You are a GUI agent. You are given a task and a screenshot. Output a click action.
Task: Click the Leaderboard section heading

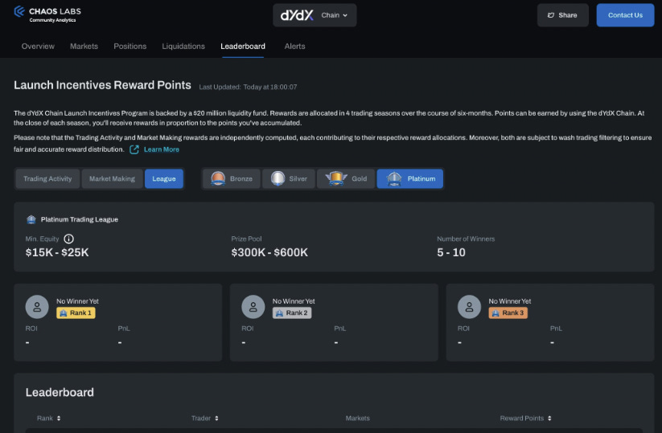click(x=60, y=393)
